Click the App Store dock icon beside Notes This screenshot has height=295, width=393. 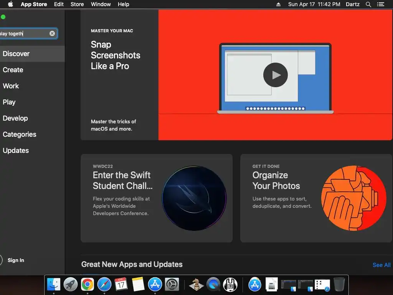pyautogui.click(x=155, y=285)
